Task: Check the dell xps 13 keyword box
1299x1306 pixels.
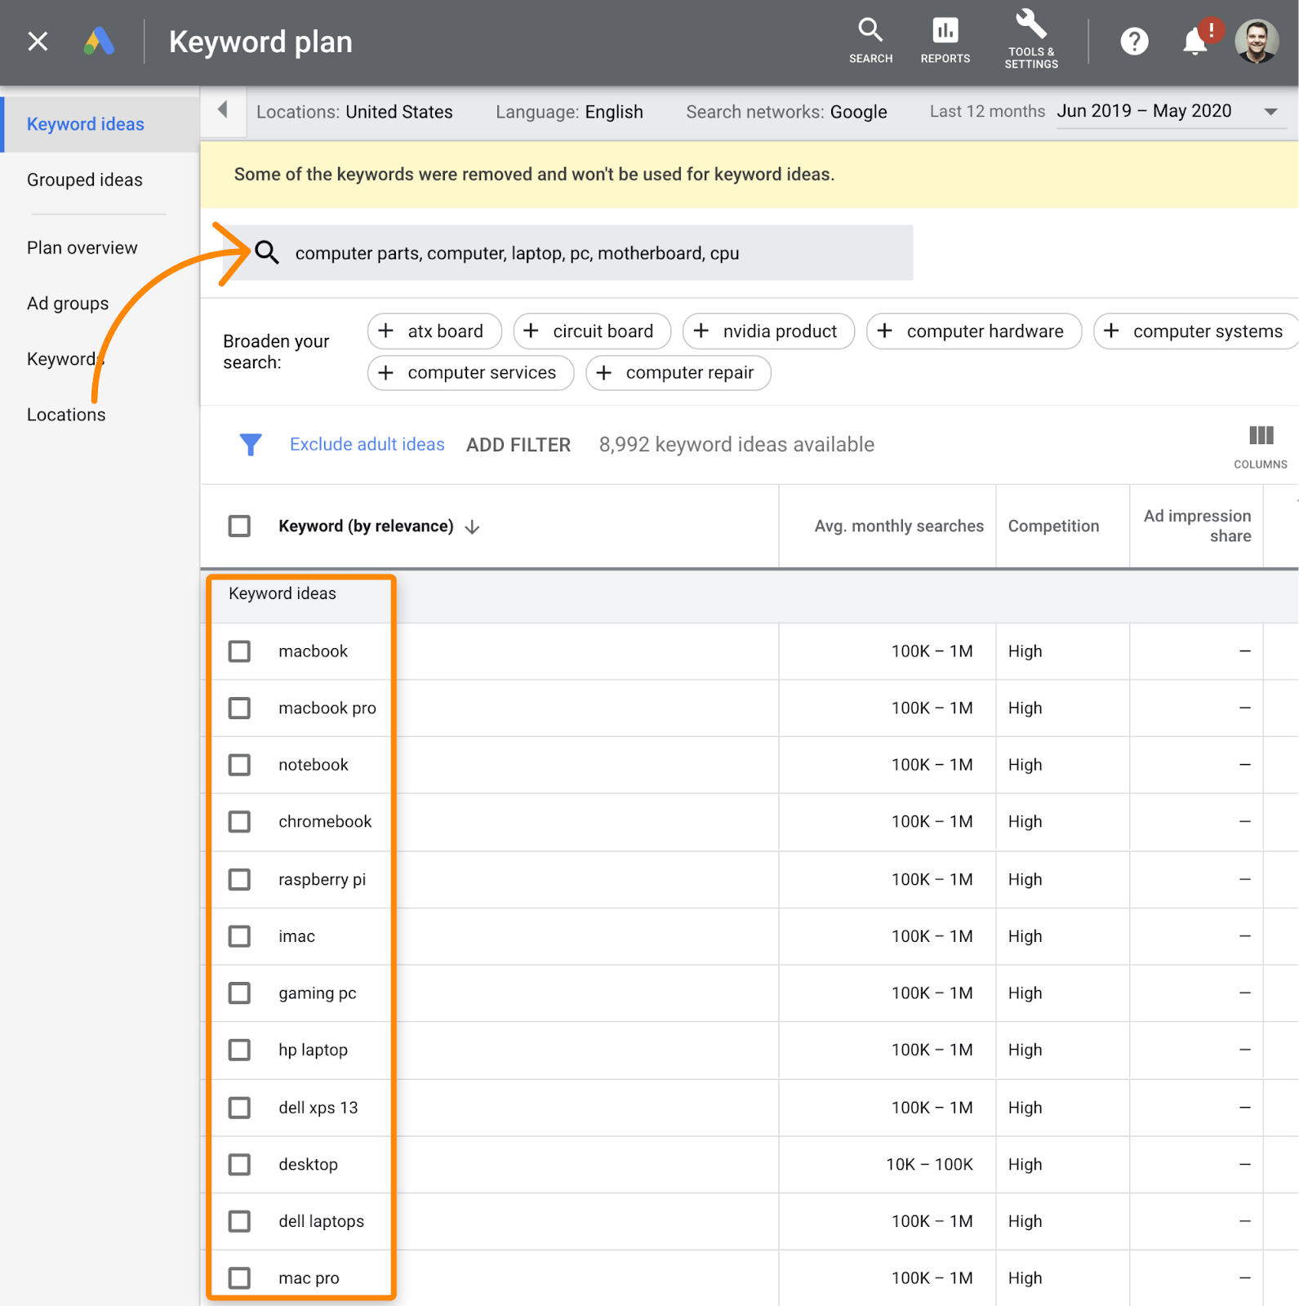Action: click(x=239, y=1108)
